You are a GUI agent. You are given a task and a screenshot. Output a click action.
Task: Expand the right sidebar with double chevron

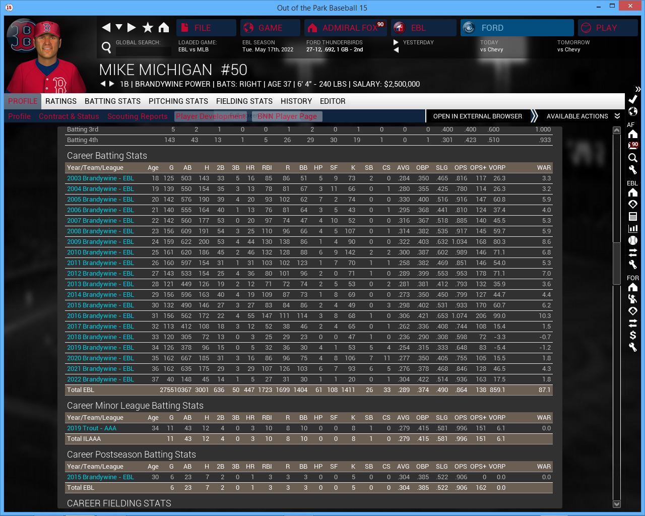pyautogui.click(x=637, y=89)
